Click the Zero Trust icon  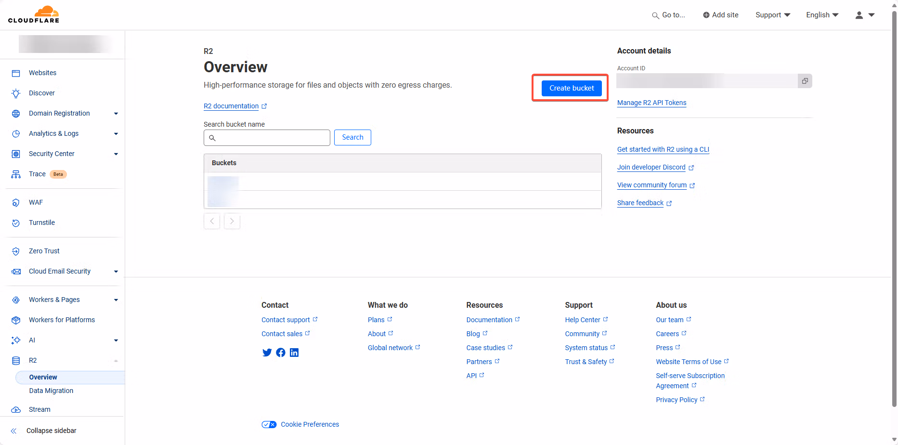pos(16,251)
